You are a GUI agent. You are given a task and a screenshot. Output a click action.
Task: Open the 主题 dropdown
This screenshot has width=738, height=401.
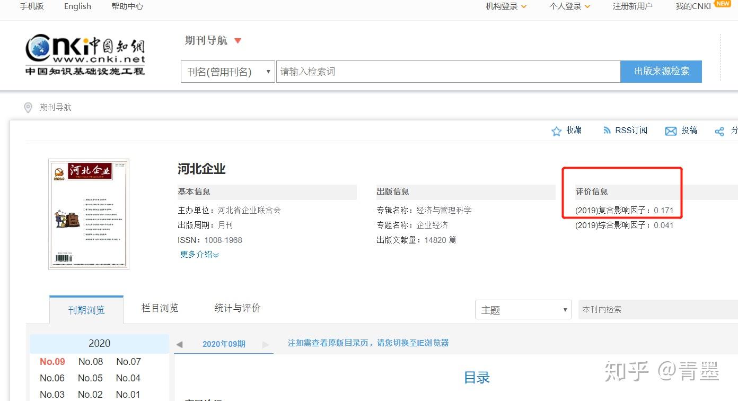[523, 310]
